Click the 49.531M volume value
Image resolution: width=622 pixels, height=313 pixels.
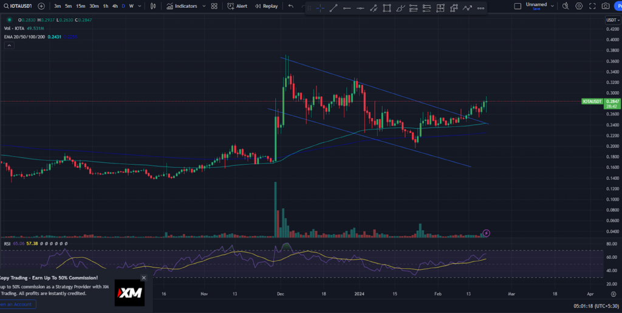[35, 29]
